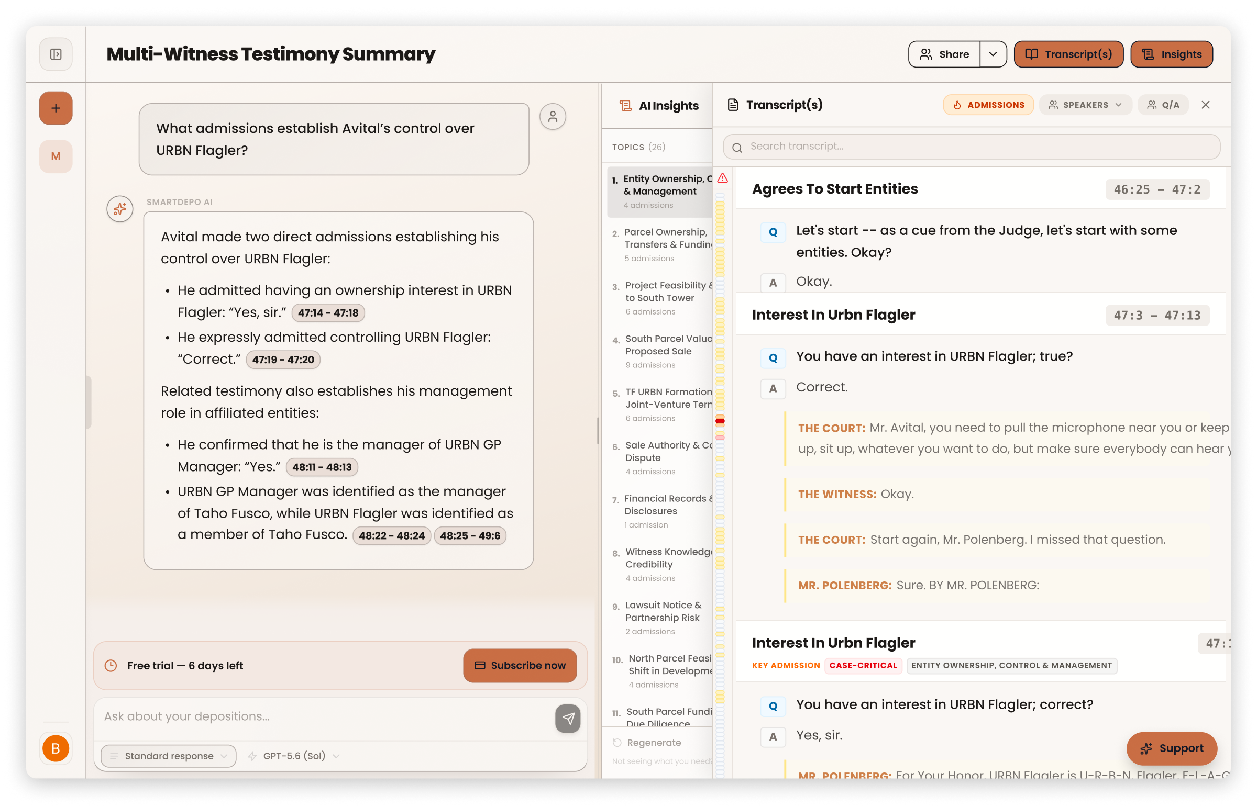Click the warning triangle beside Entity Ownership topic

(x=723, y=178)
